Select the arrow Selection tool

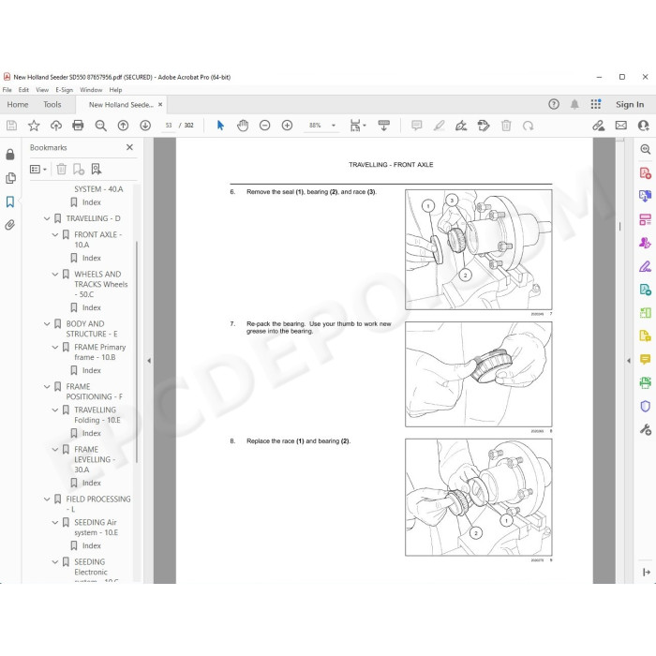220,126
